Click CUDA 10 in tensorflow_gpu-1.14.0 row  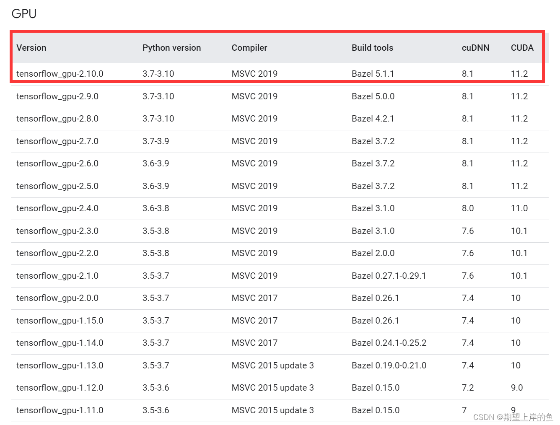tap(516, 343)
